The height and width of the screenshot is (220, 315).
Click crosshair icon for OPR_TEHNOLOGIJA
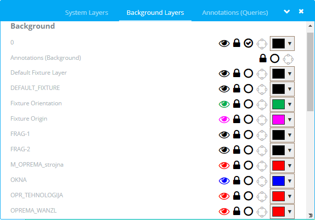point(262,197)
